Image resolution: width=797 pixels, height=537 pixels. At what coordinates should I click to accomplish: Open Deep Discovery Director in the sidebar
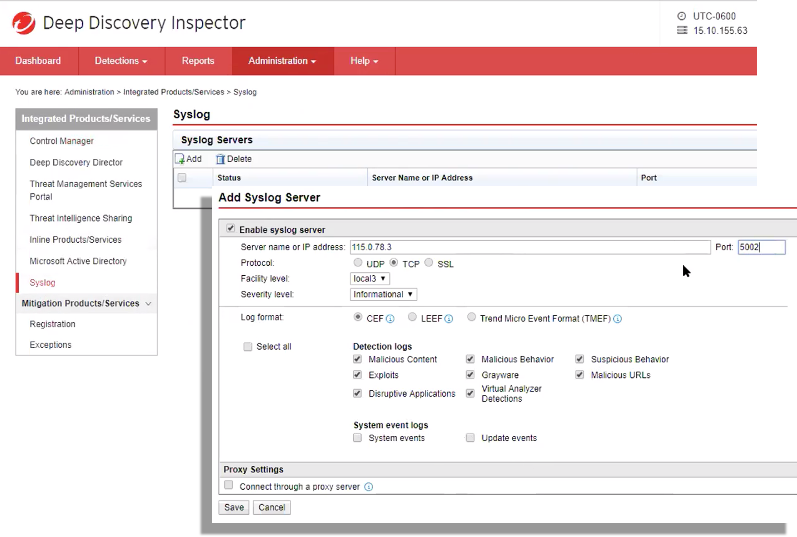point(76,162)
